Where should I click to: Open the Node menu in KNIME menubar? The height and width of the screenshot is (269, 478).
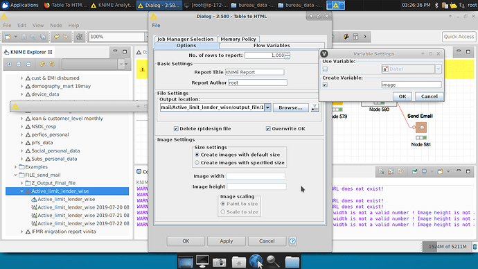tap(56, 26)
